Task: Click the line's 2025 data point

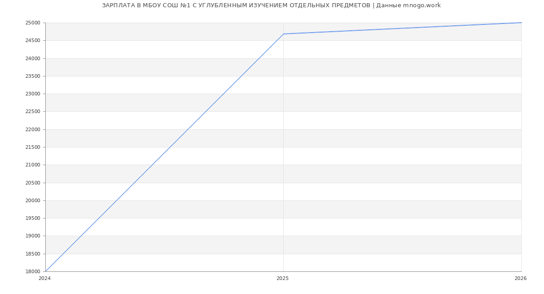Action: [283, 34]
